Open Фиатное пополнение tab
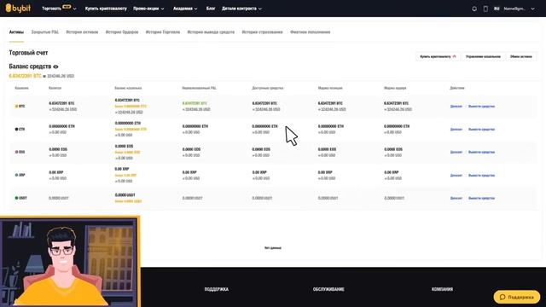 tap(310, 32)
